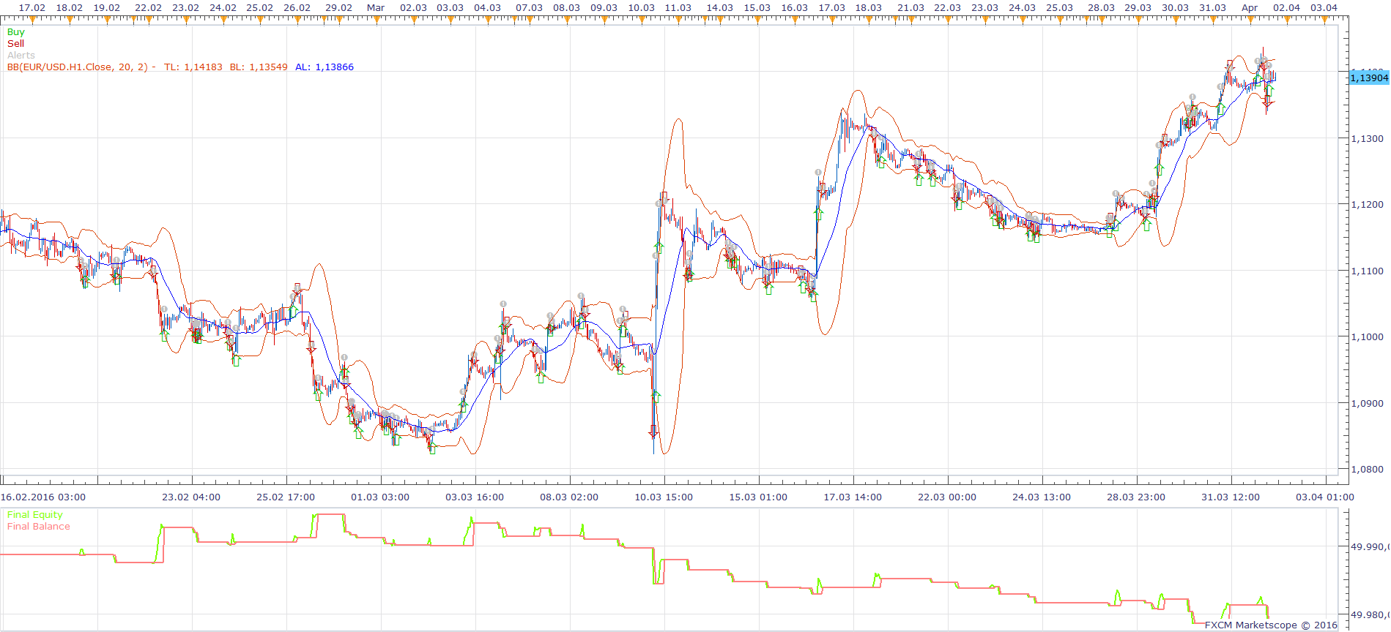This screenshot has height=632, width=1391.
Task: Click the Buy legend label
Action: point(15,32)
